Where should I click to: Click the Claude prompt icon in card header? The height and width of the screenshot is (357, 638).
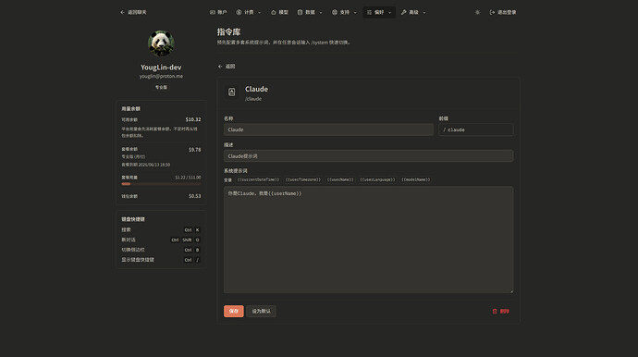tap(231, 92)
